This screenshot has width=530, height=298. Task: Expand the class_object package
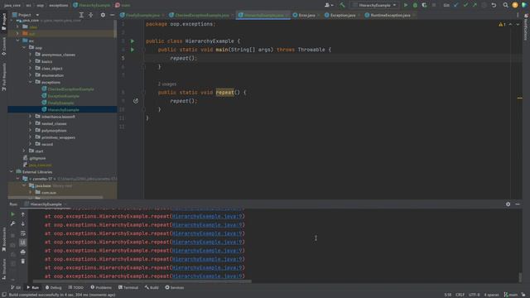pyautogui.click(x=30, y=68)
